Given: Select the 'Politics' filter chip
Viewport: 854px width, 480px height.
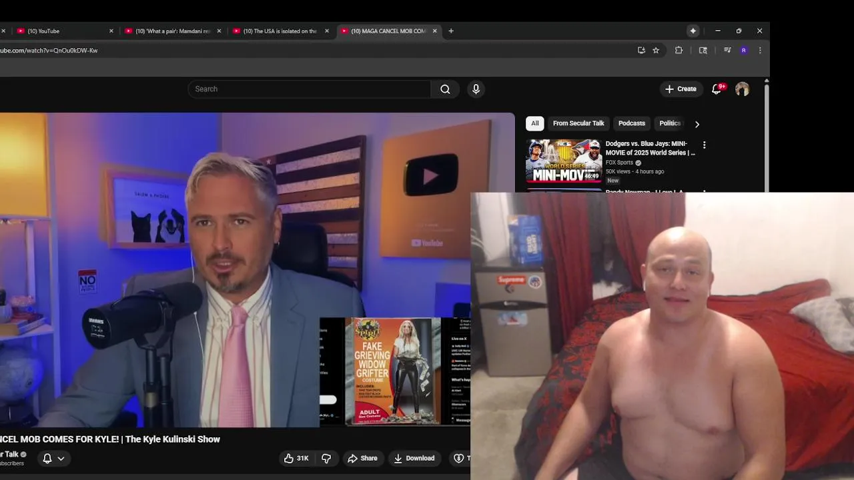Looking at the screenshot, I should tap(669, 123).
